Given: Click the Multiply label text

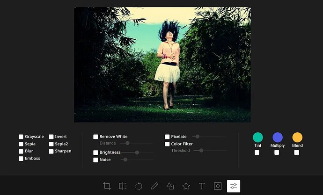Looking at the screenshot, I should [x=278, y=145].
